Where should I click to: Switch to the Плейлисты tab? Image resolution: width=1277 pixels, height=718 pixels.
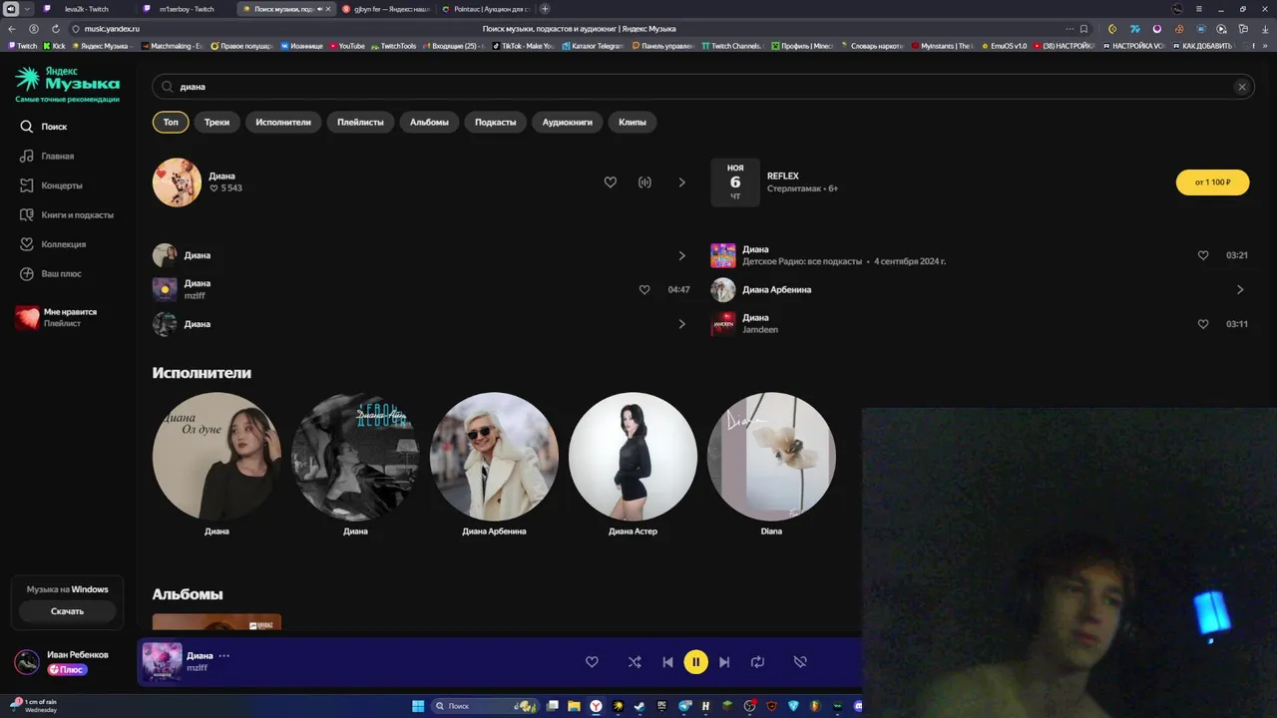click(360, 122)
